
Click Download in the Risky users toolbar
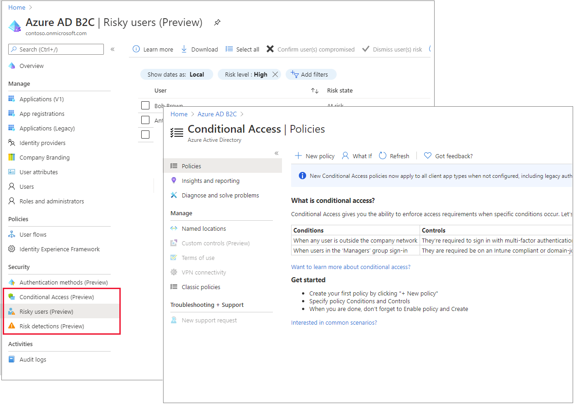[x=200, y=49]
